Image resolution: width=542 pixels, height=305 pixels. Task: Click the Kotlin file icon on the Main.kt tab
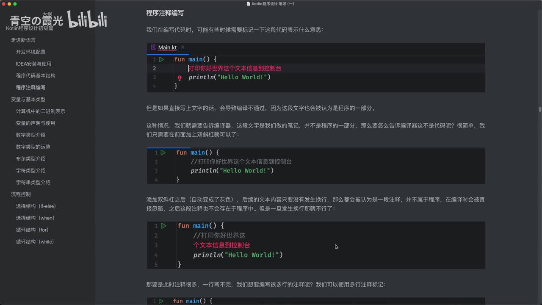[153, 47]
